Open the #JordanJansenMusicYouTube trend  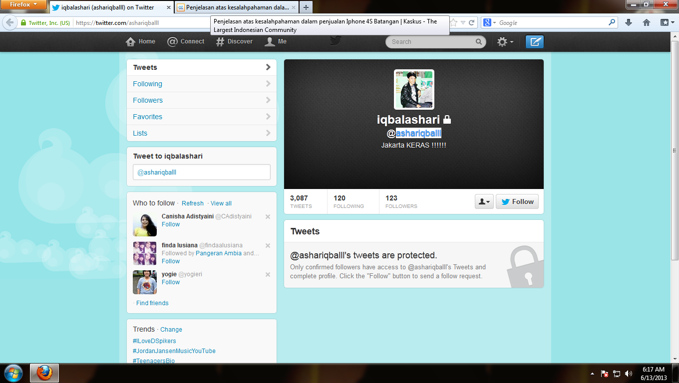coord(174,351)
